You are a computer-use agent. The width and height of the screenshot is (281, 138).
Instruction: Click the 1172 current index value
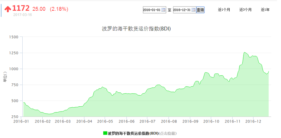(21, 8)
